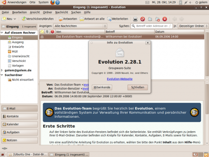Click the show desktop icon bottom-left
The image size is (209, 157).
(x=3, y=154)
